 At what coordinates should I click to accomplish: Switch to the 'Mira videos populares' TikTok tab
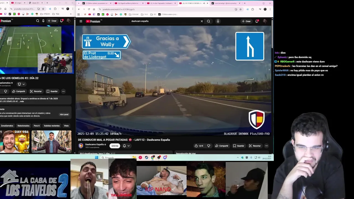coord(97,3)
